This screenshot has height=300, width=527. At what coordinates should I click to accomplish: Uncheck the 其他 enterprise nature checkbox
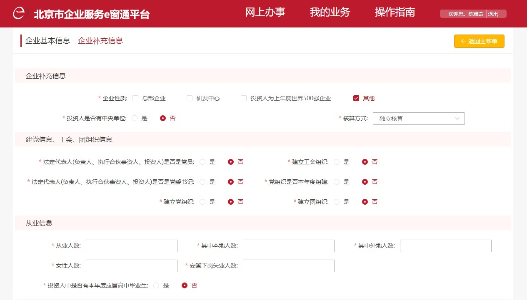click(x=356, y=98)
